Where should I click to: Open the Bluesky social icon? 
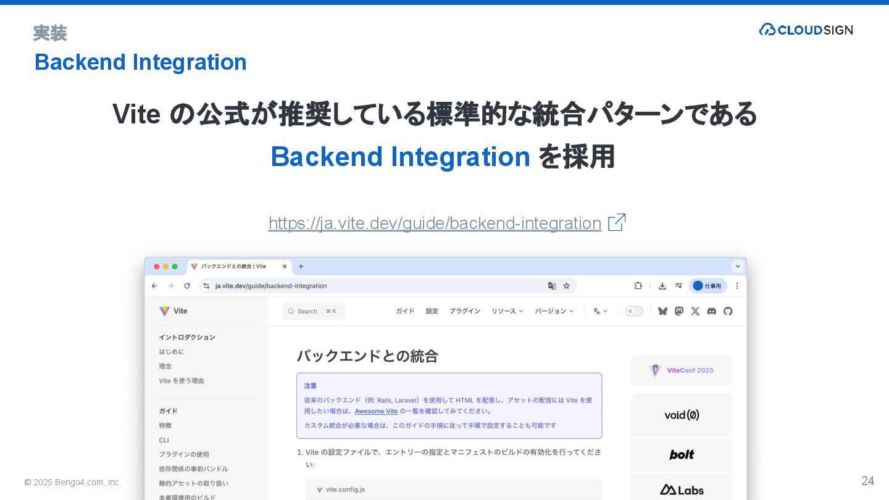click(662, 311)
